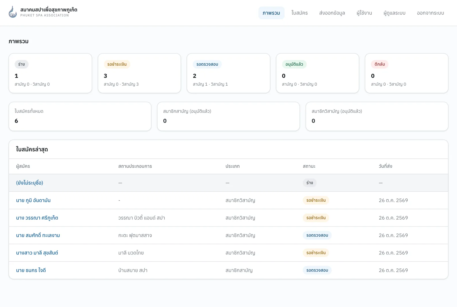Open the ภาพรวม navigation tab
The height and width of the screenshot is (307, 457).
271,13
